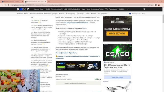Open Стримеры и Twitch section

coord(97,9)
